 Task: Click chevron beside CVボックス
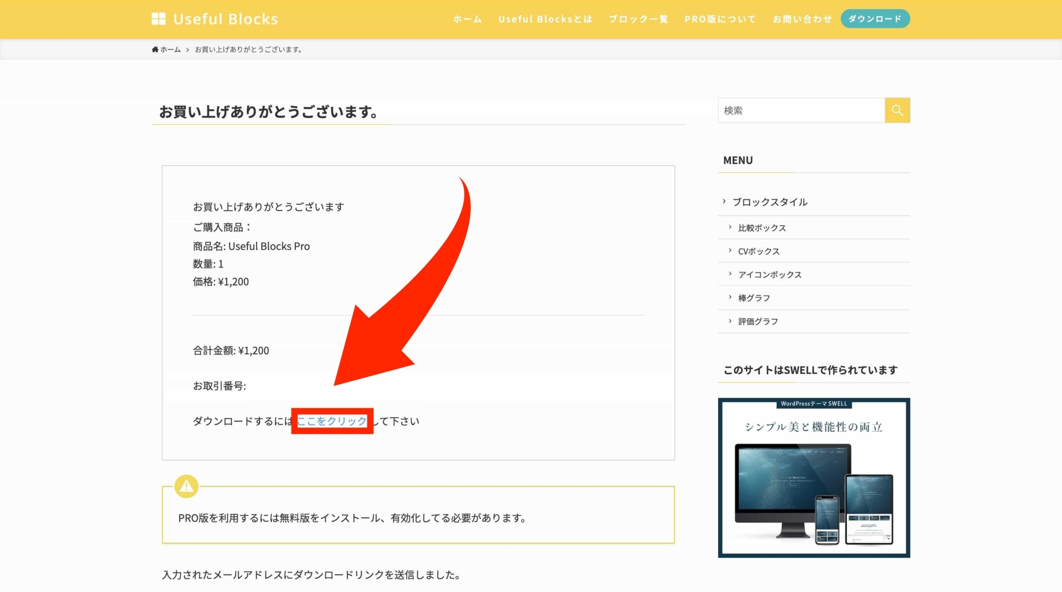730,250
